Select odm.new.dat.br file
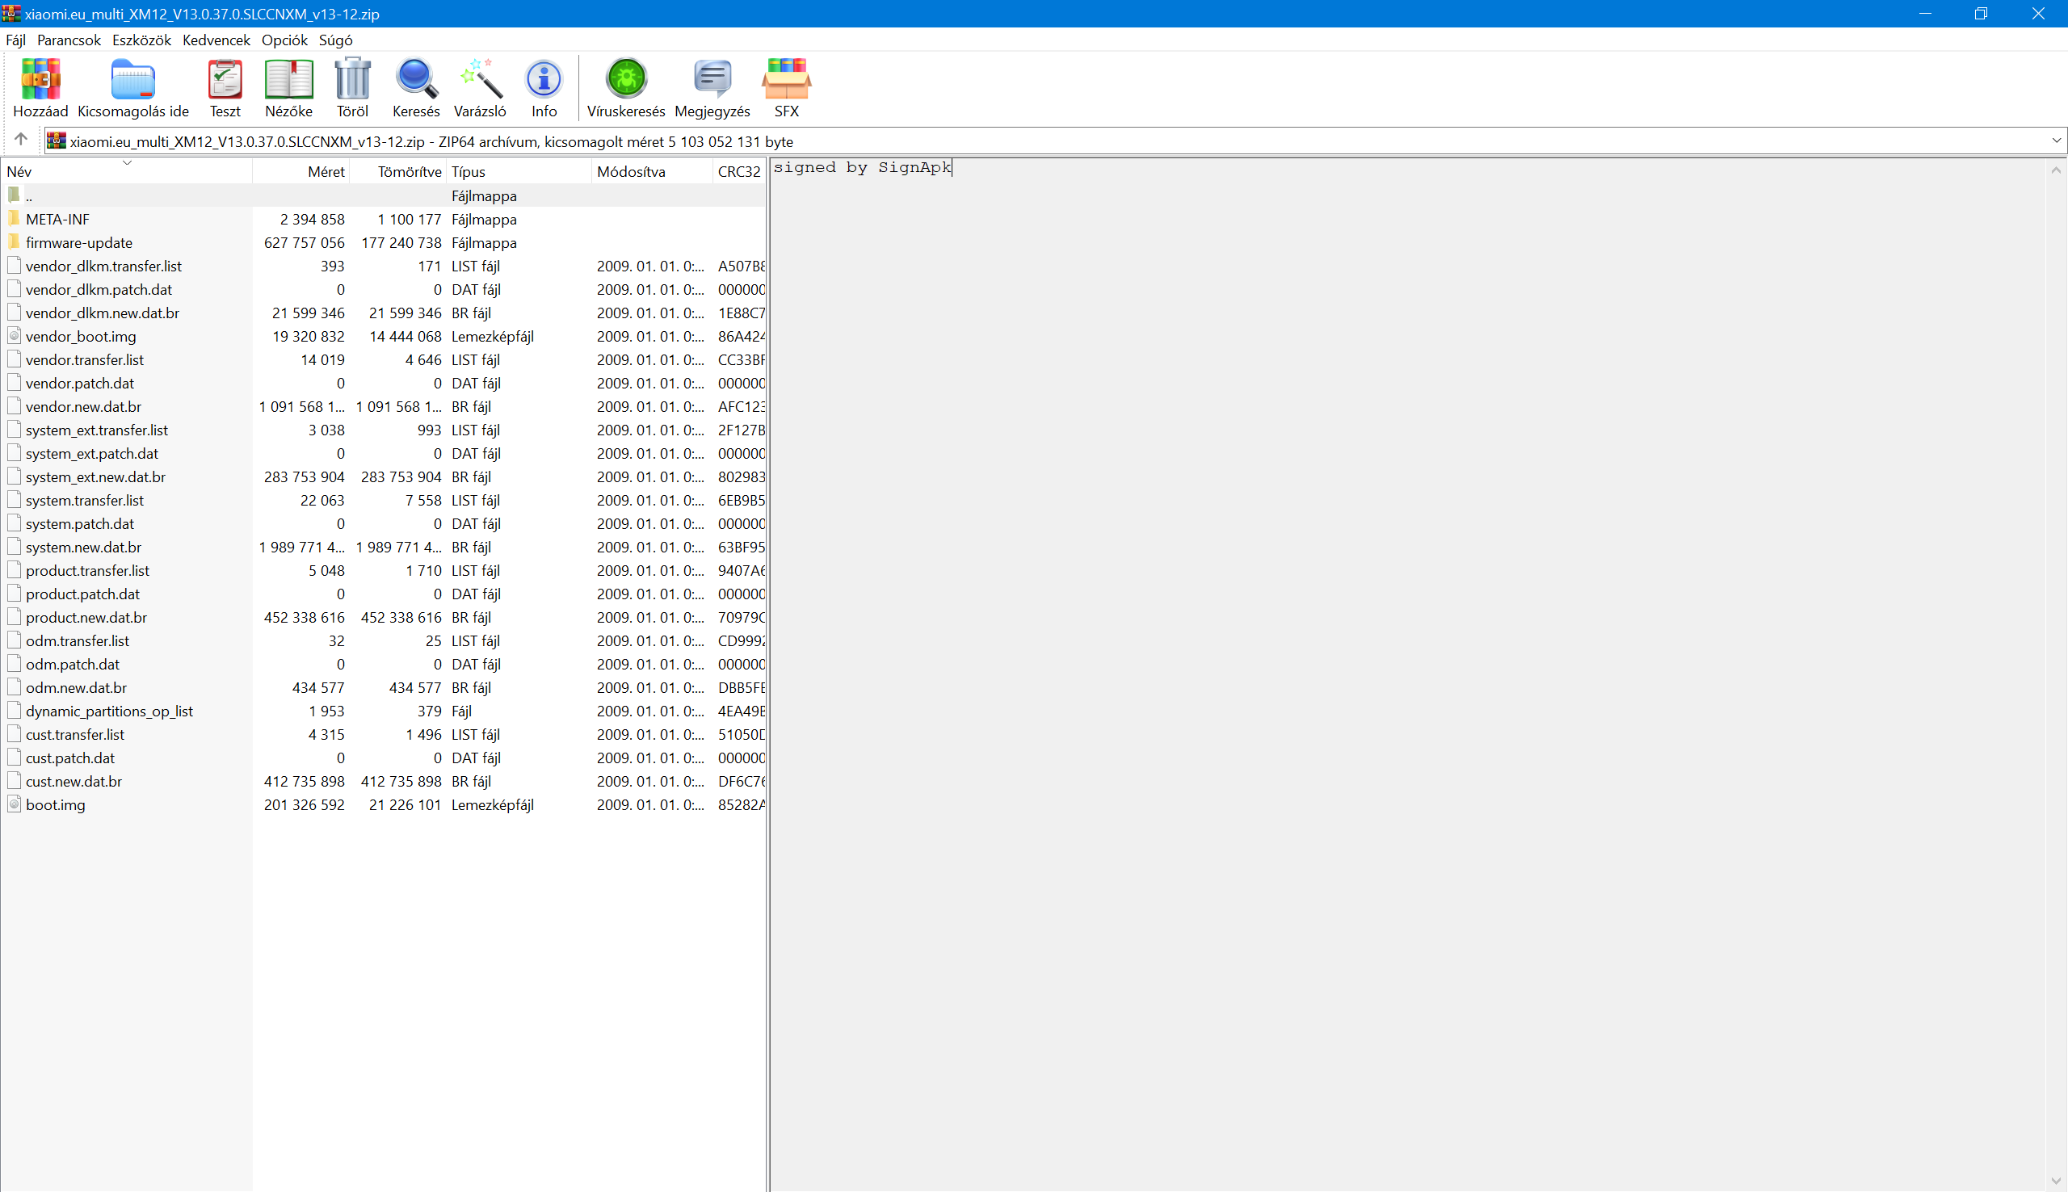The image size is (2068, 1192). [76, 688]
